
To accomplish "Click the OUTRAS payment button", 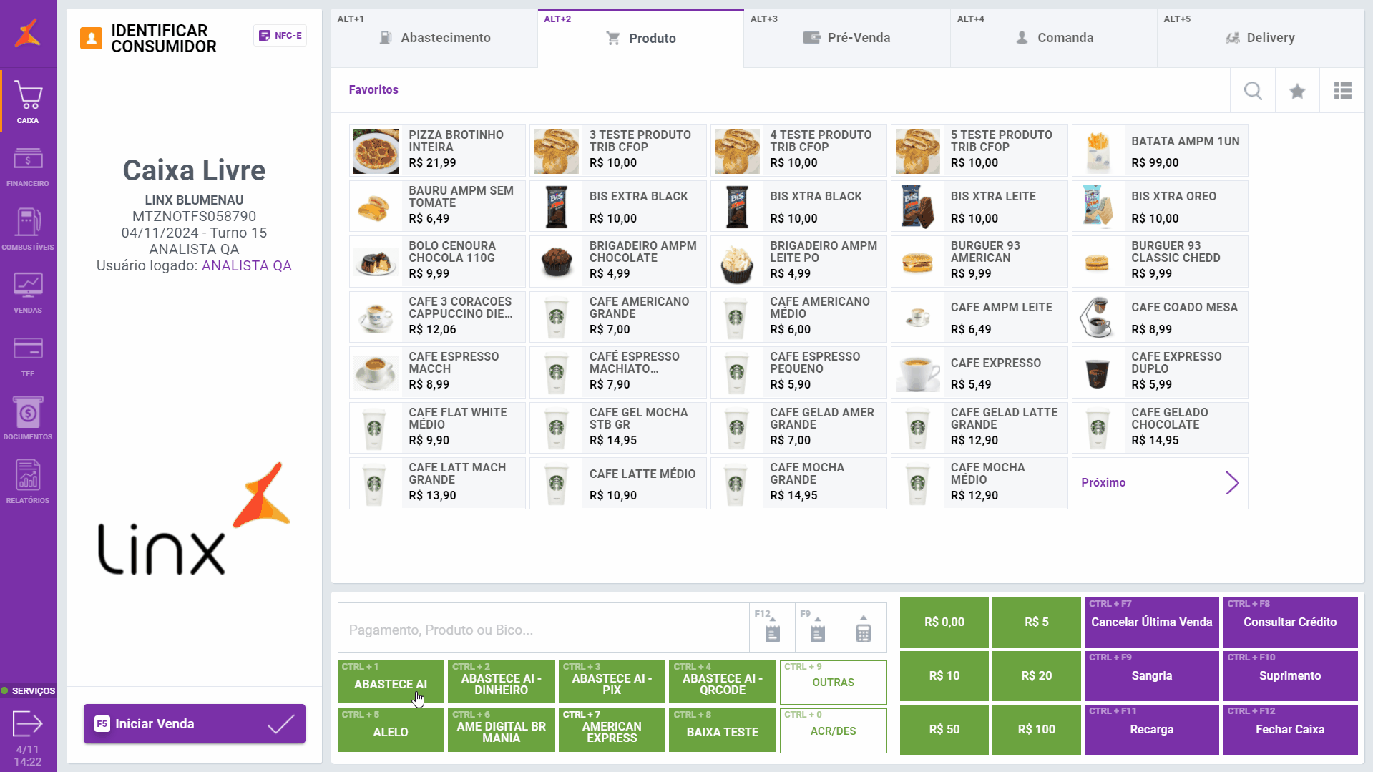I will pos(833,683).
